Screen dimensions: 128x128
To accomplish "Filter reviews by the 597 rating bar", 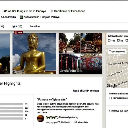I will (11, 108).
